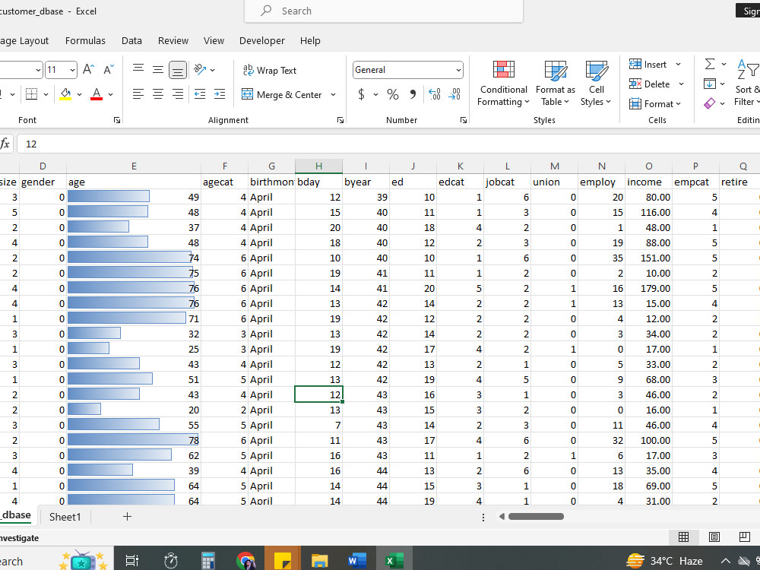This screenshot has width=760, height=570.
Task: Open Format as Table gallery
Action: [x=556, y=82]
